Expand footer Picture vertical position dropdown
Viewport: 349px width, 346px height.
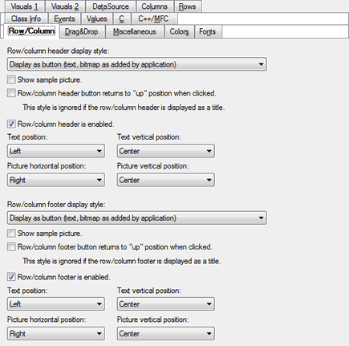[166, 333]
